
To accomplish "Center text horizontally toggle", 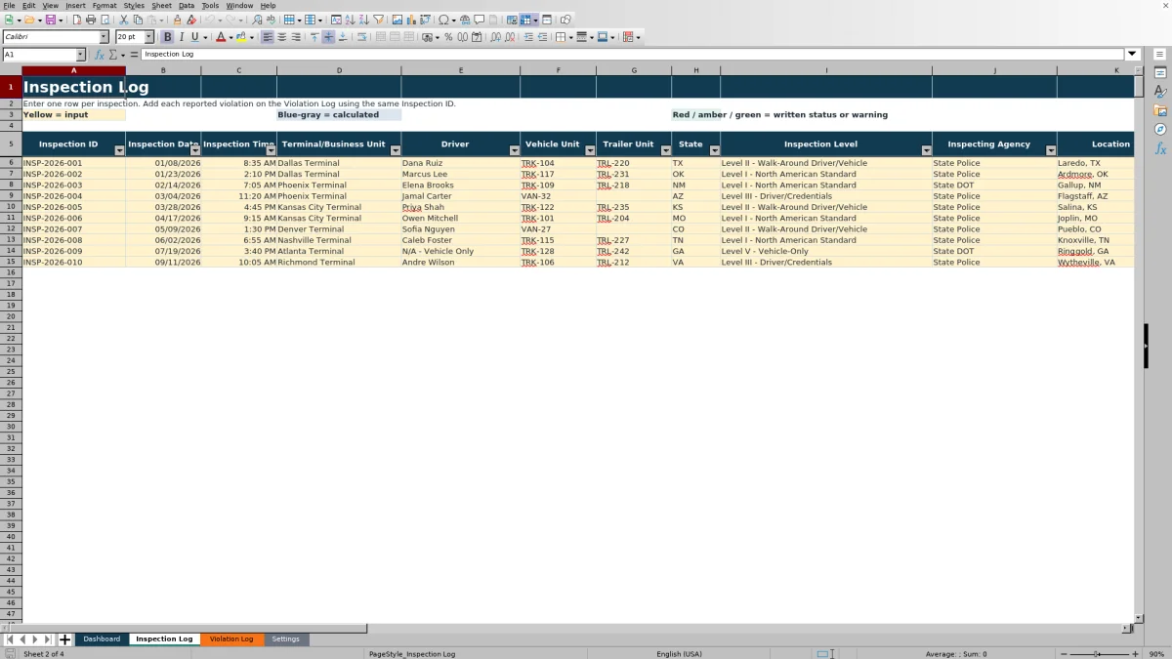I will point(281,37).
